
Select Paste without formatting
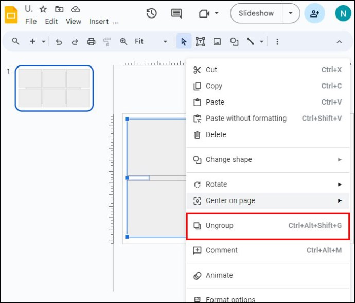point(268,119)
